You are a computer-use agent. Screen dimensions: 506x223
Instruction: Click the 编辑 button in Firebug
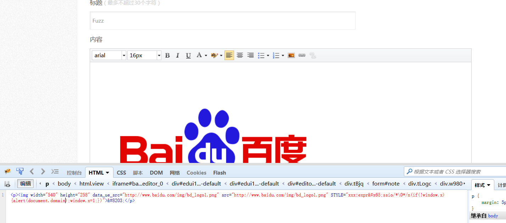(26, 184)
